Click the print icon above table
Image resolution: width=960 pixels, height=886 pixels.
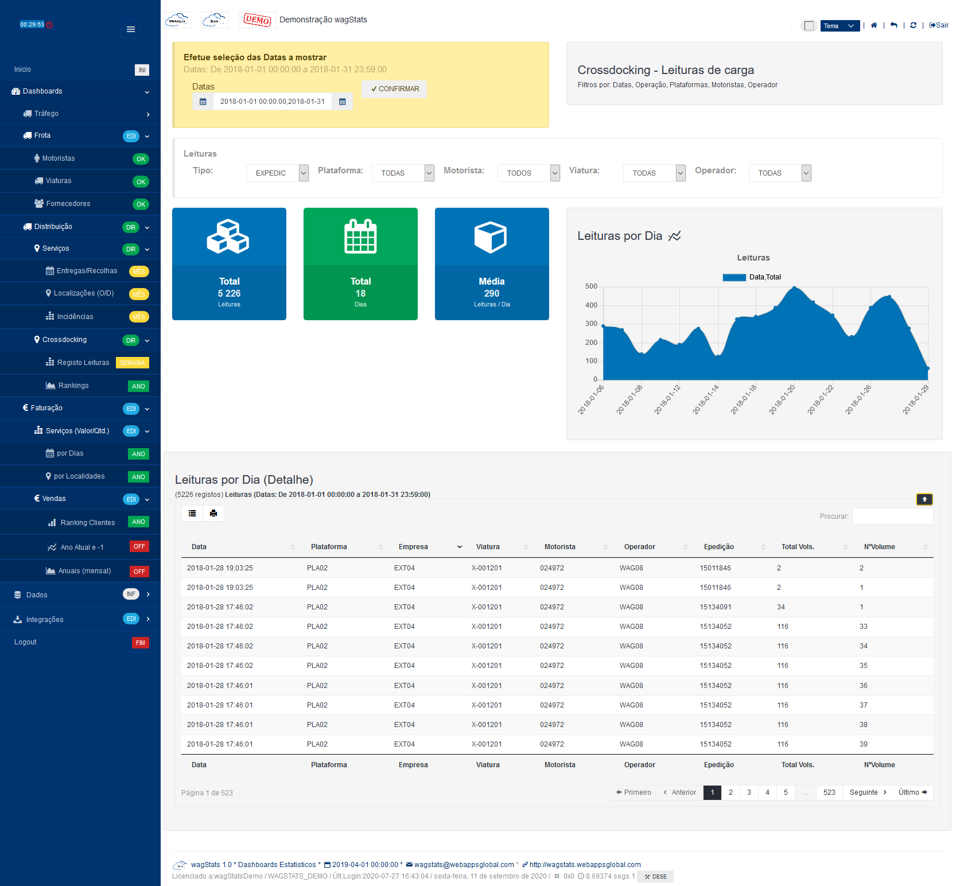click(213, 513)
